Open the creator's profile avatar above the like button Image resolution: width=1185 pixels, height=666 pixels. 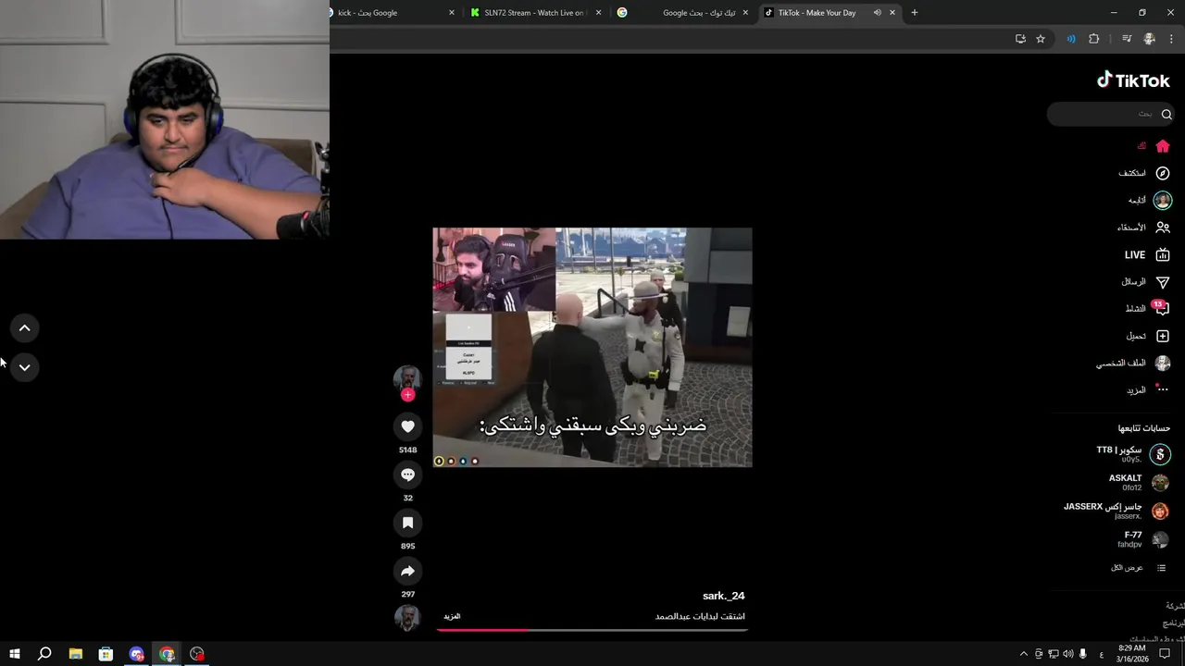407,378
